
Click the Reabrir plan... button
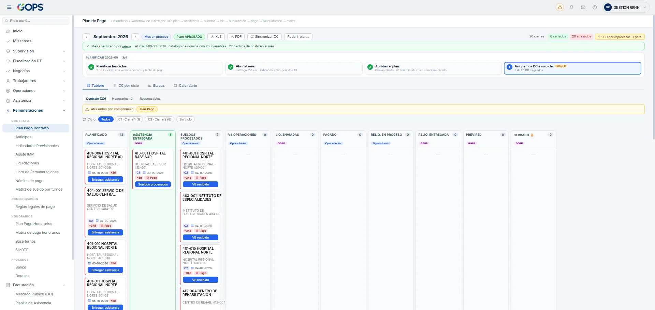[298, 37]
